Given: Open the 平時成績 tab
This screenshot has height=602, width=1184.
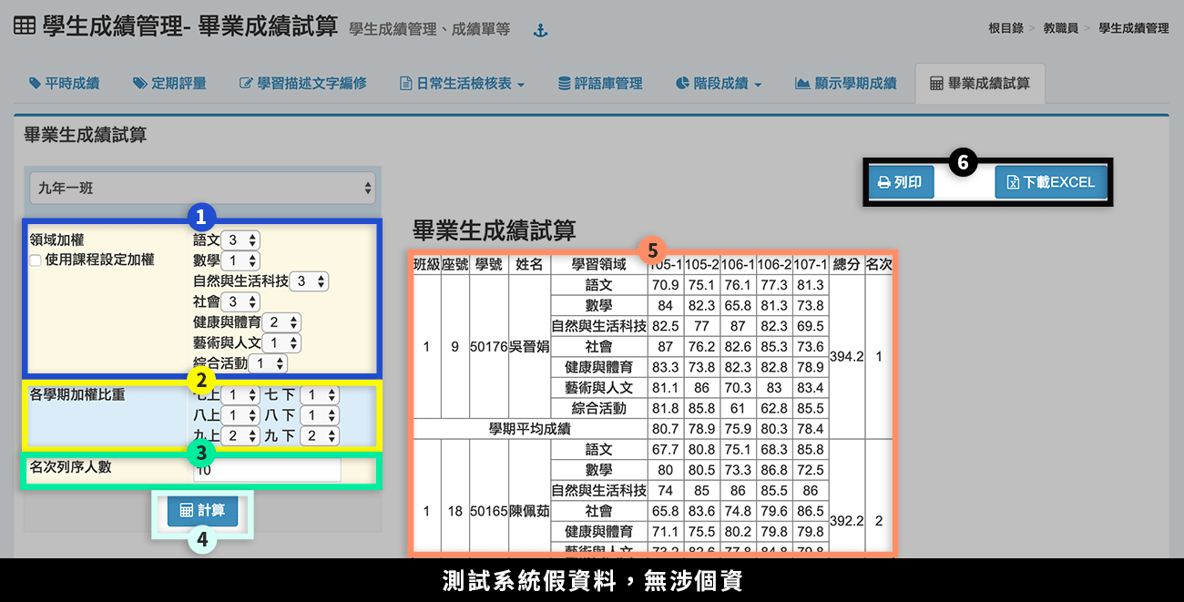Looking at the screenshot, I should click(64, 84).
